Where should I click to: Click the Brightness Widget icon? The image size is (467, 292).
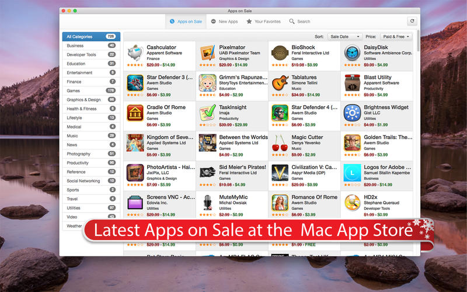(x=352, y=112)
